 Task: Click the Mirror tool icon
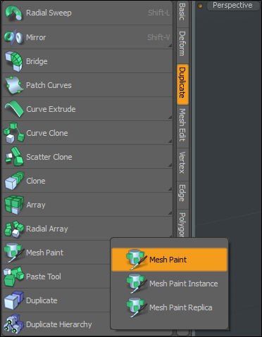click(13, 37)
